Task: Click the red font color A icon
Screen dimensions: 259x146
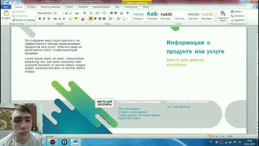Action: pos(83,19)
